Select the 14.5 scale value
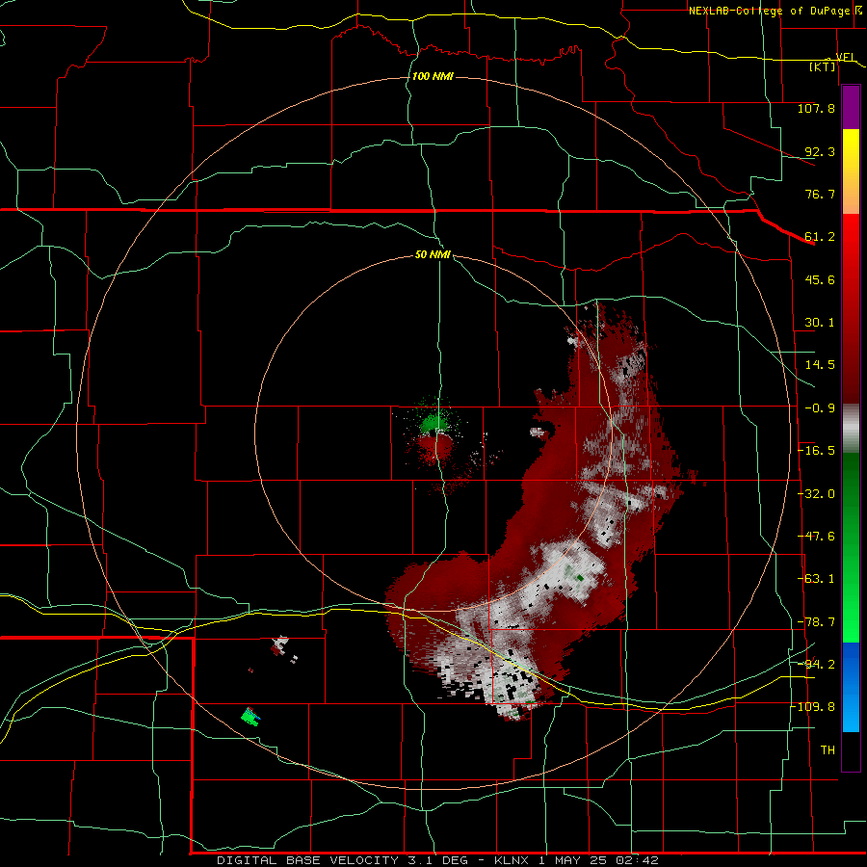This screenshot has width=867, height=867. point(820,365)
